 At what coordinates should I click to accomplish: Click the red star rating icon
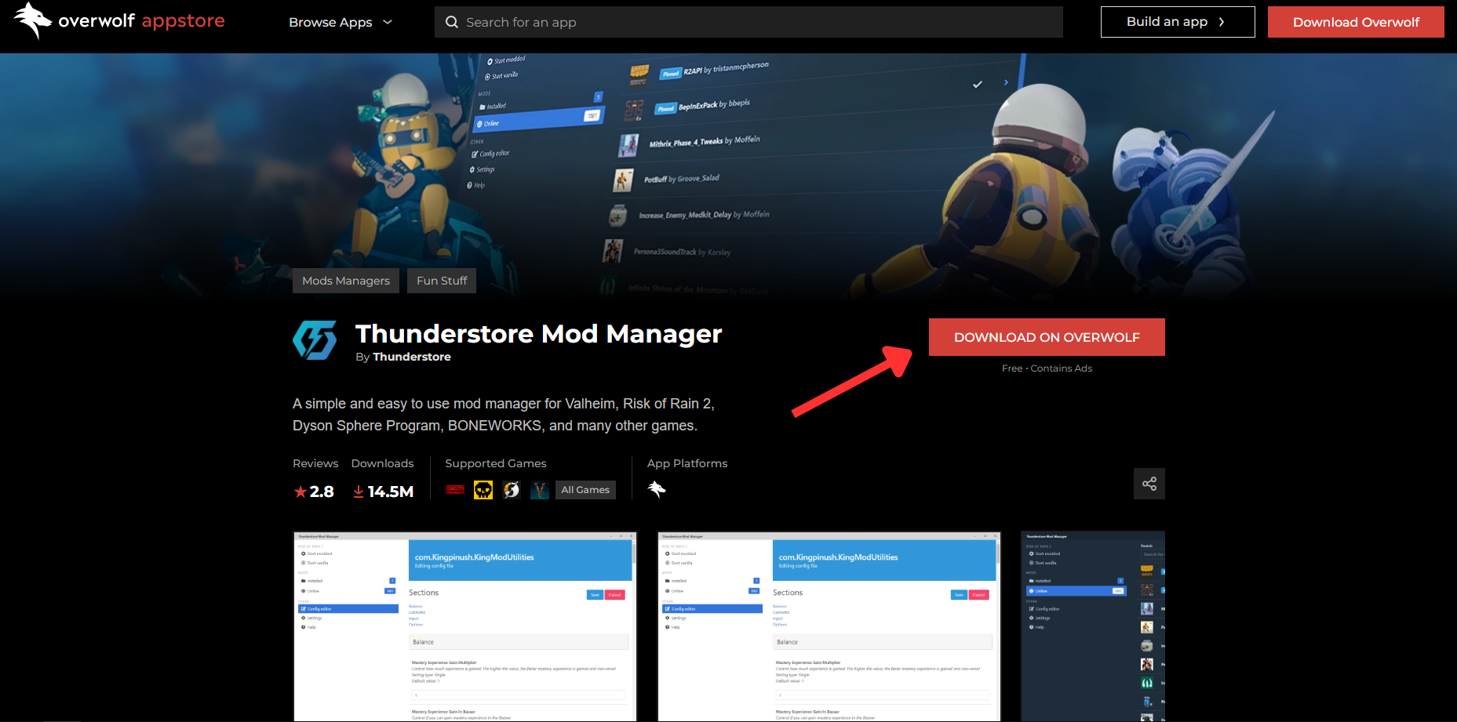[301, 492]
